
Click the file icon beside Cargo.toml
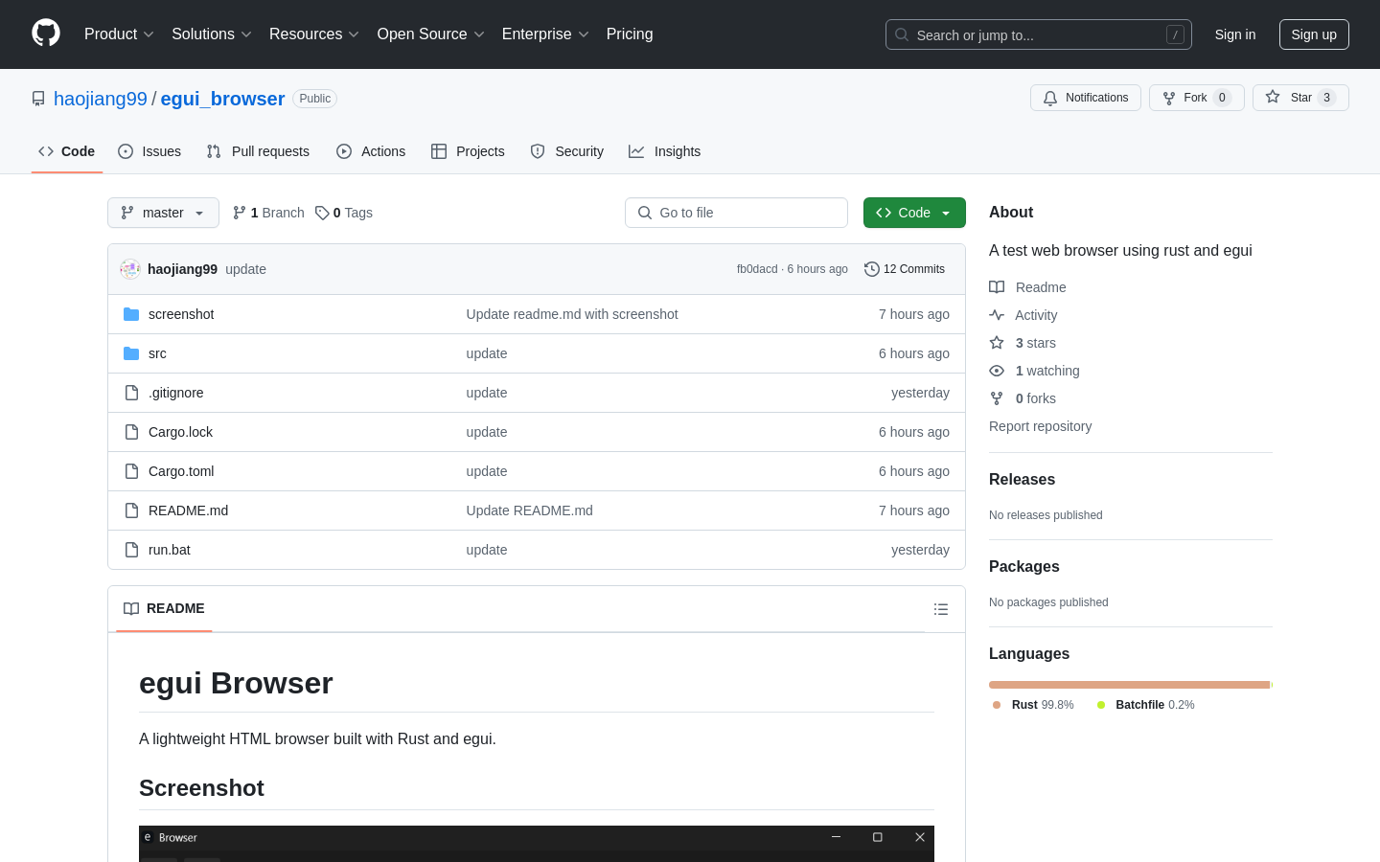tap(131, 471)
